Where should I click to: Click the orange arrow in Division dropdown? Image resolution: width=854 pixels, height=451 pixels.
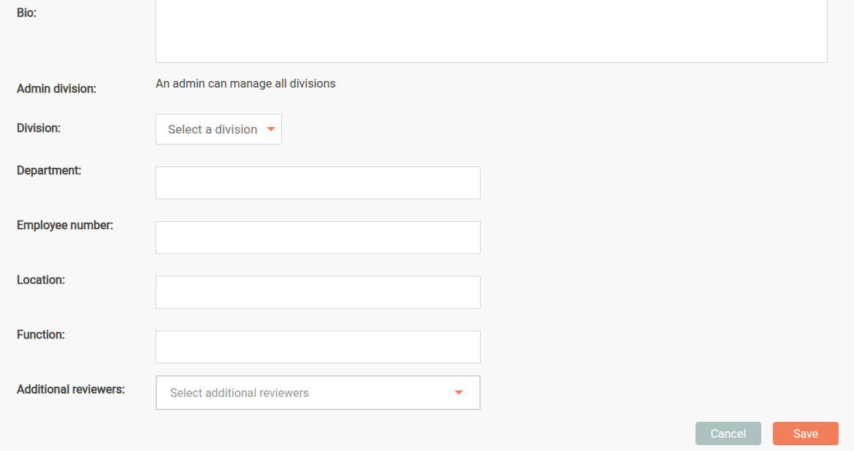(x=271, y=129)
